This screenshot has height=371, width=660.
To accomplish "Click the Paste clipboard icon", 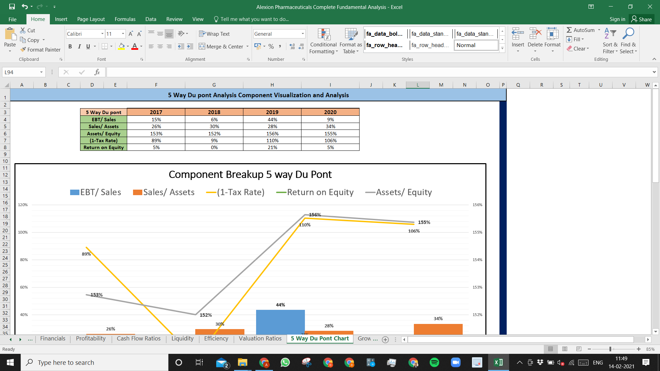I will (10, 34).
